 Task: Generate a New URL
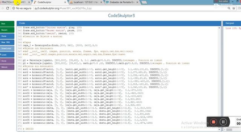coord(7,42)
